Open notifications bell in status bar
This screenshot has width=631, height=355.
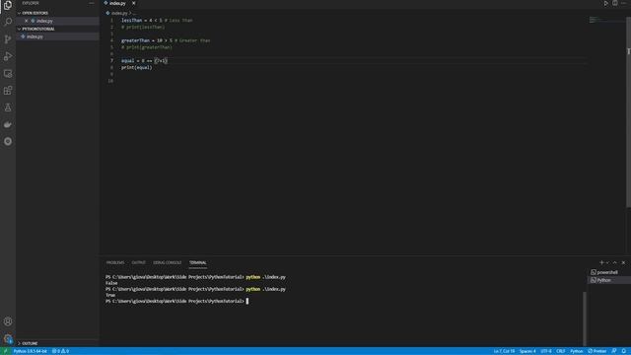pos(623,351)
